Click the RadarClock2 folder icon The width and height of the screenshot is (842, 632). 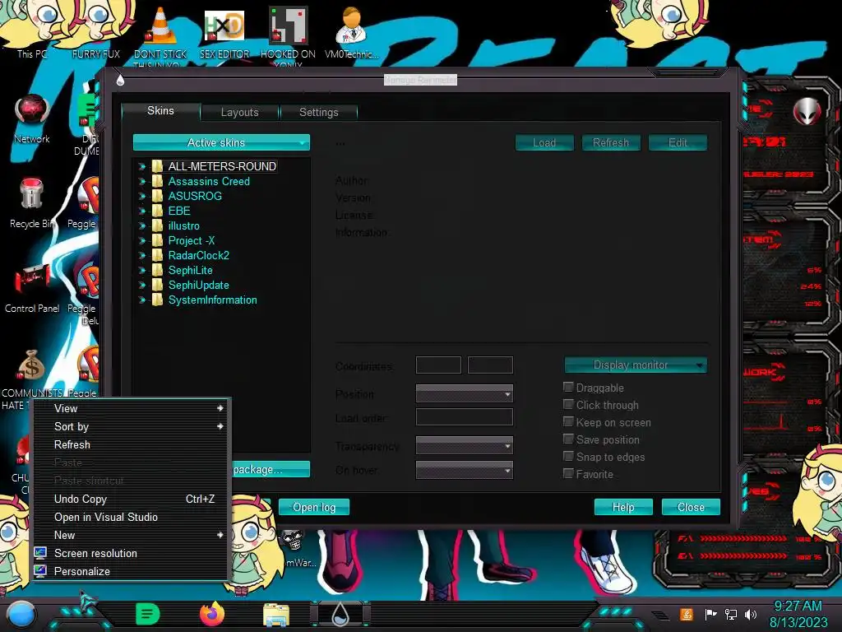(x=157, y=255)
